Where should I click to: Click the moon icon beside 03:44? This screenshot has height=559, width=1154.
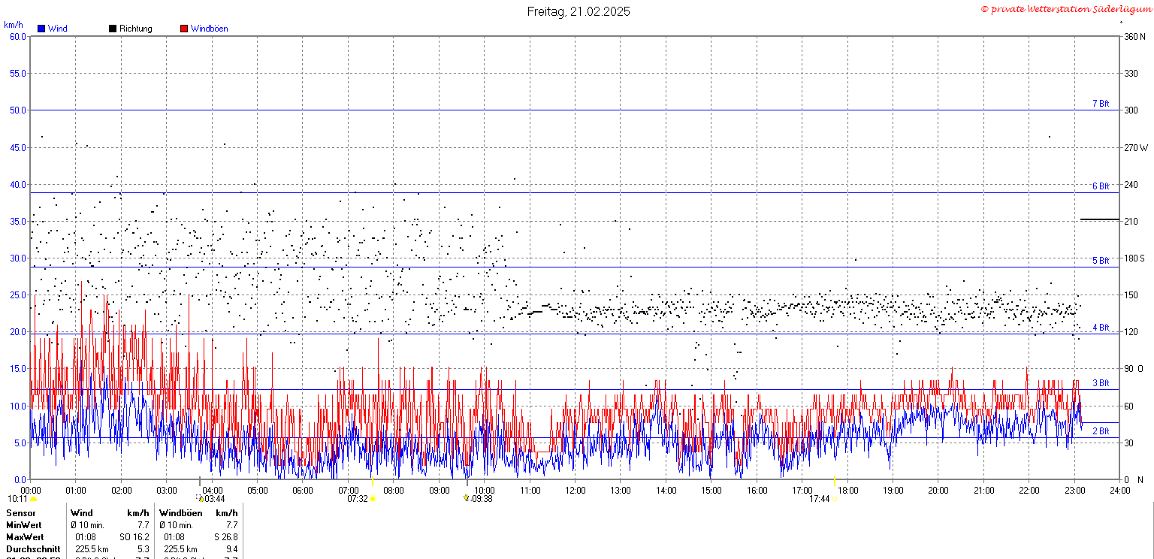pyautogui.click(x=201, y=499)
